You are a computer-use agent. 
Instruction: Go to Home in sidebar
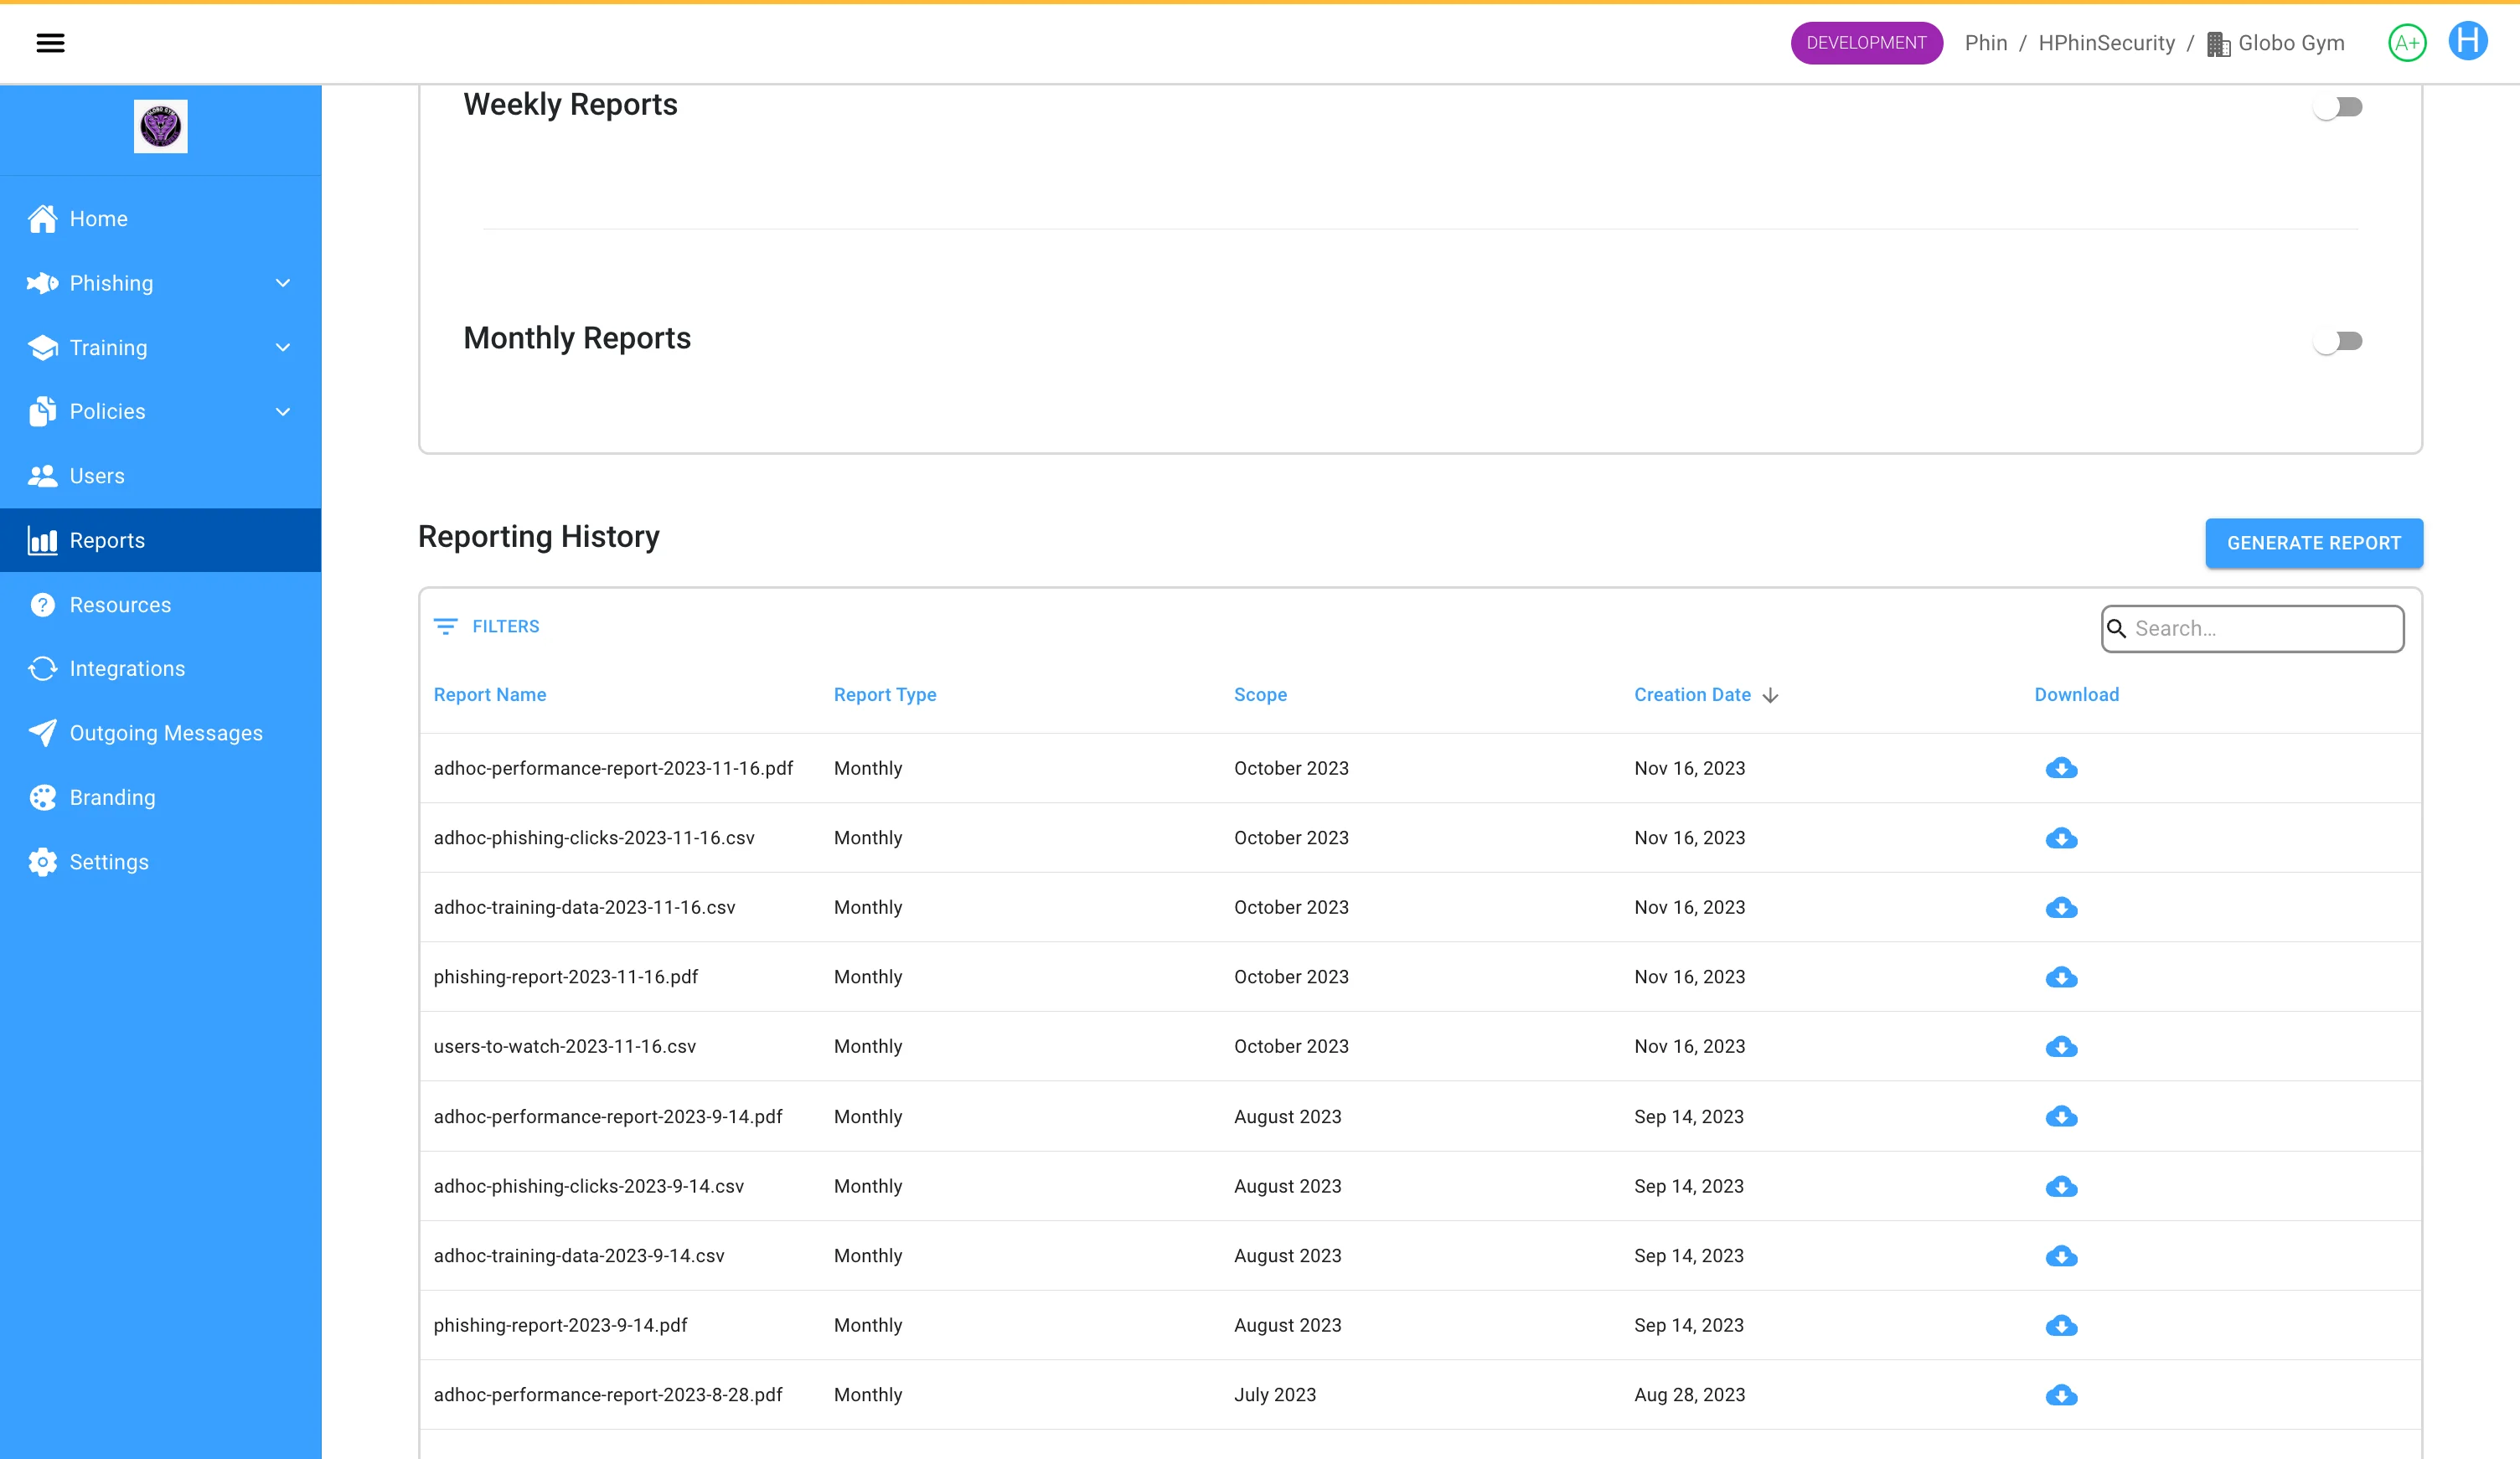161,219
